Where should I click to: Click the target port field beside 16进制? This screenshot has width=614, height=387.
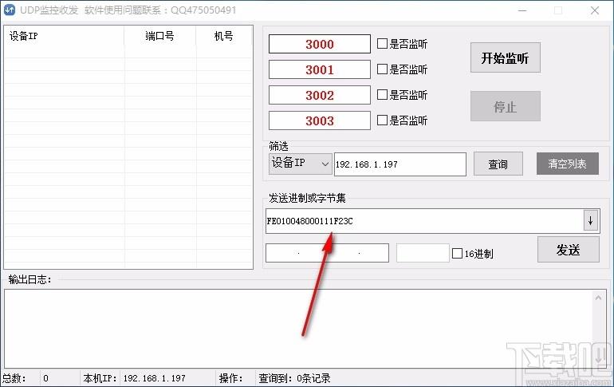tap(423, 253)
